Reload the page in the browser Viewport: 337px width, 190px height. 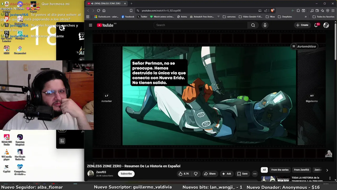[x=98, y=11]
